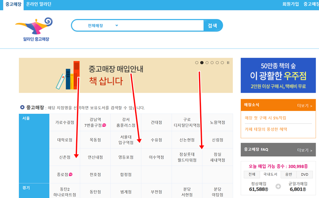
Task: Open the 동탄2 하나로마트점 store
Action: [x=65, y=192]
